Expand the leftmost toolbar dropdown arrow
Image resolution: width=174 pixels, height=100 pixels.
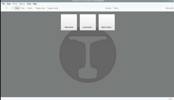6,8
